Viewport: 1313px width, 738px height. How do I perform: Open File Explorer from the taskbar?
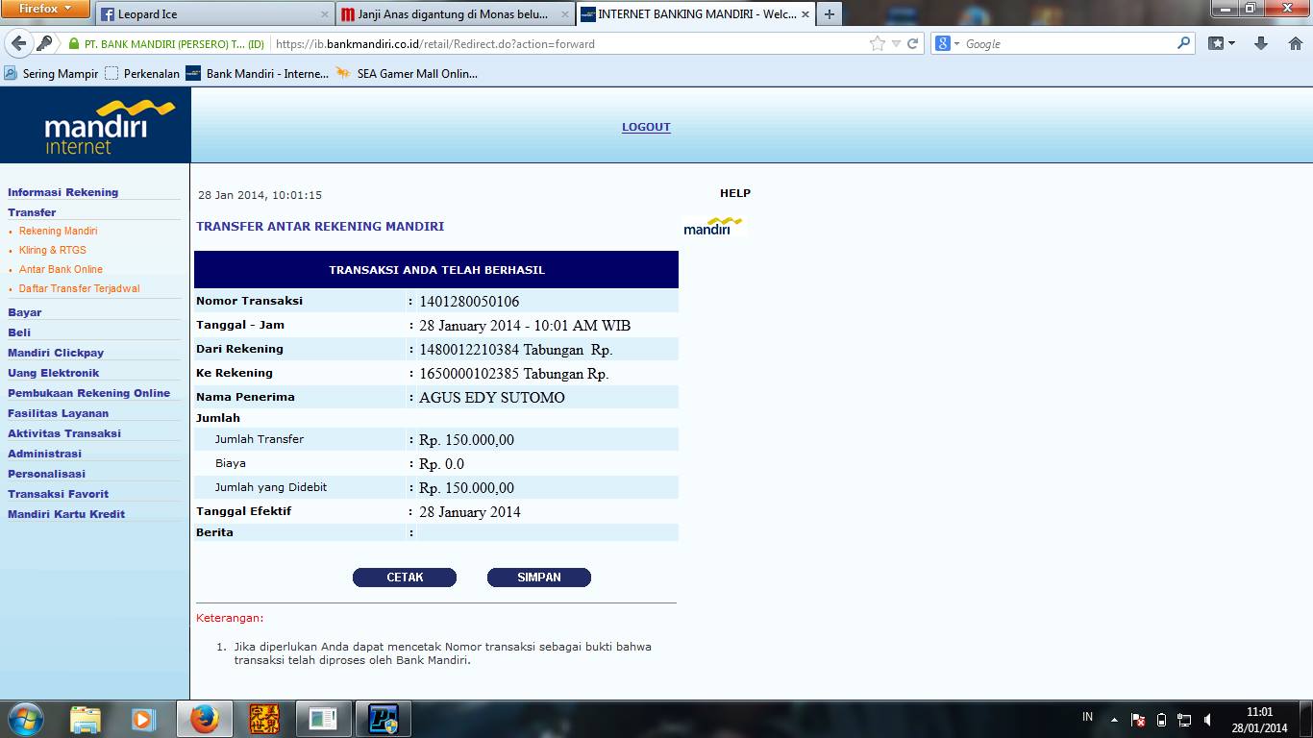click(86, 719)
